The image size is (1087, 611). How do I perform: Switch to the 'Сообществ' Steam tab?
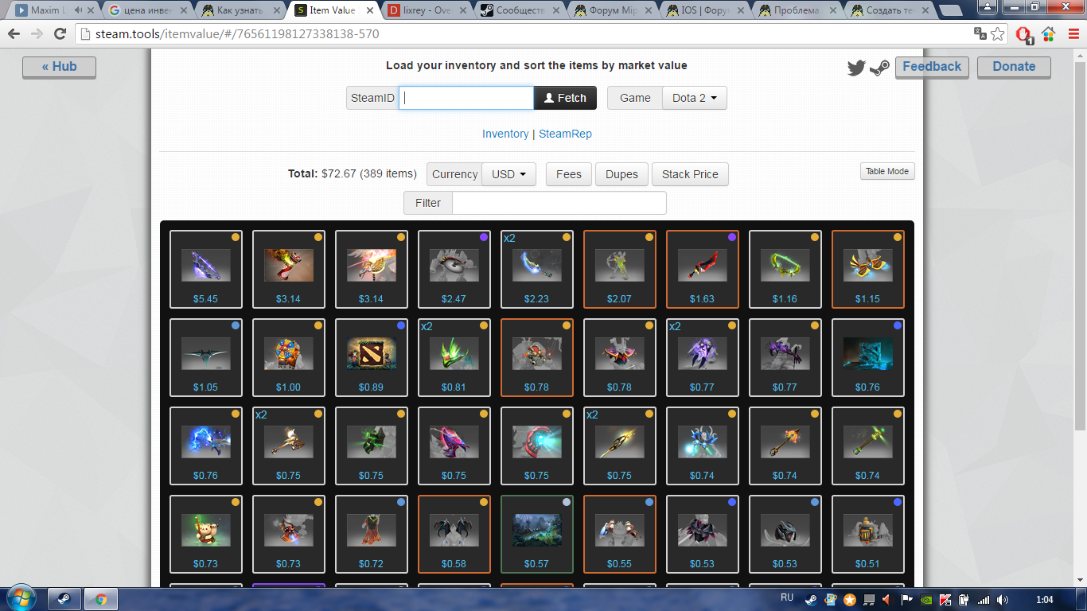[x=520, y=11]
